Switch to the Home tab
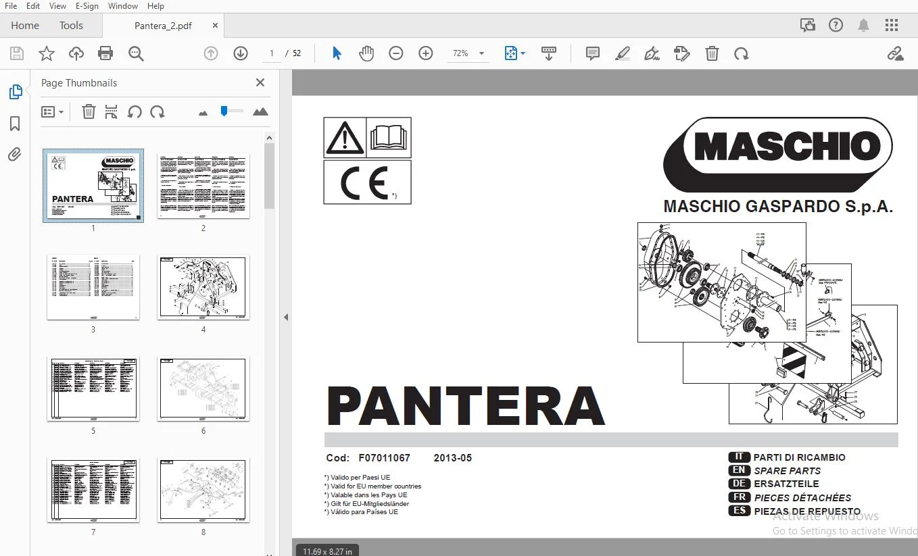The height and width of the screenshot is (556, 918). click(25, 26)
